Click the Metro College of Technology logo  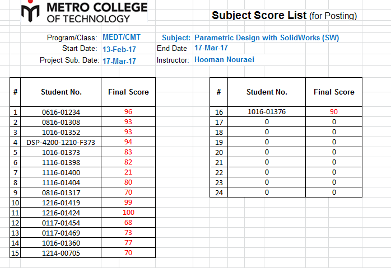pyautogui.click(x=84, y=11)
